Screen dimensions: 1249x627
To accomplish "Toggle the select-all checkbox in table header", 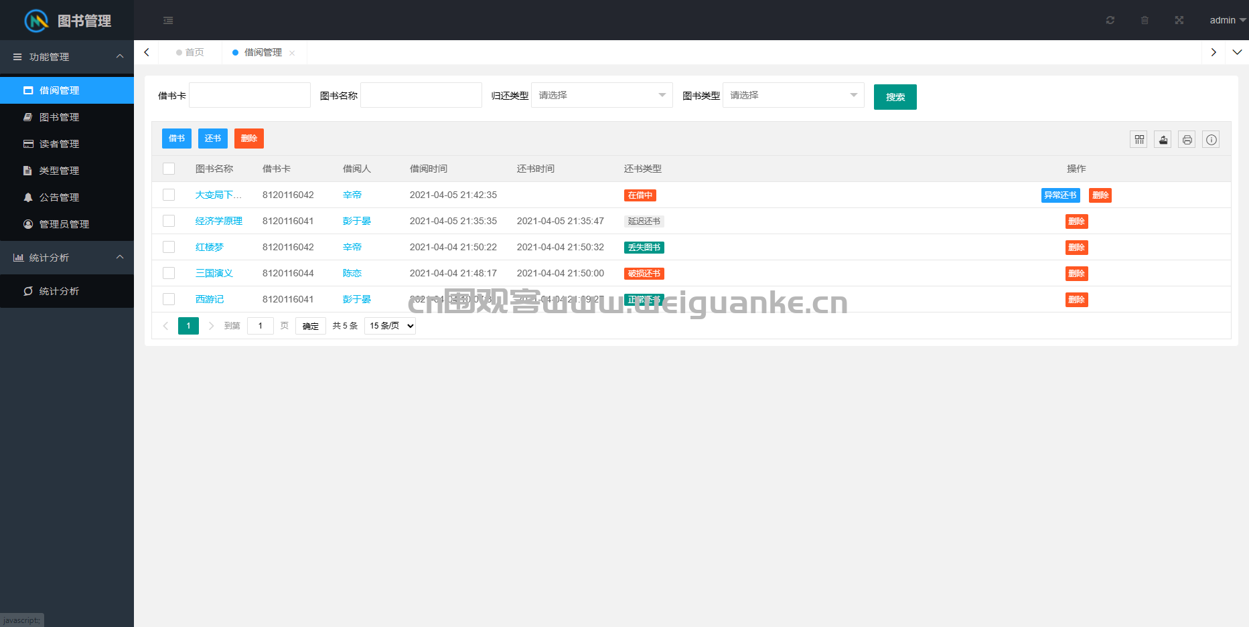I will point(169,169).
